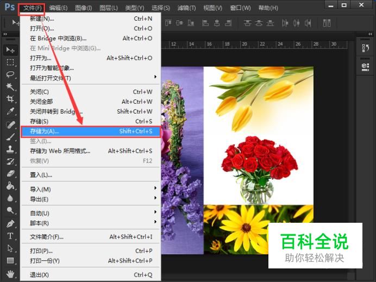Select the Rectangle shape tool

[x=10, y=260]
